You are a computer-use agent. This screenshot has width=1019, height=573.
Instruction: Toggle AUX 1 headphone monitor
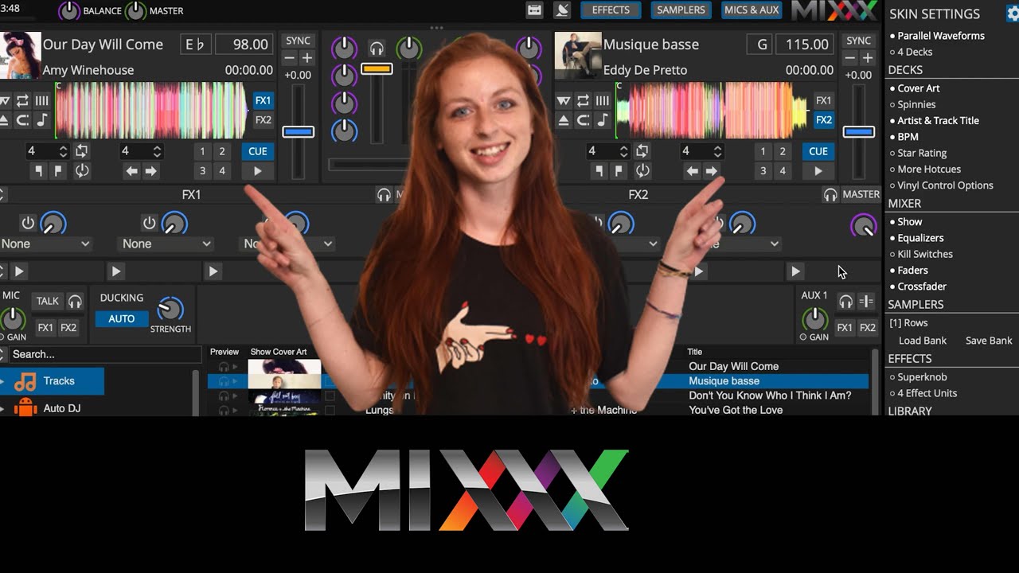[x=845, y=301]
